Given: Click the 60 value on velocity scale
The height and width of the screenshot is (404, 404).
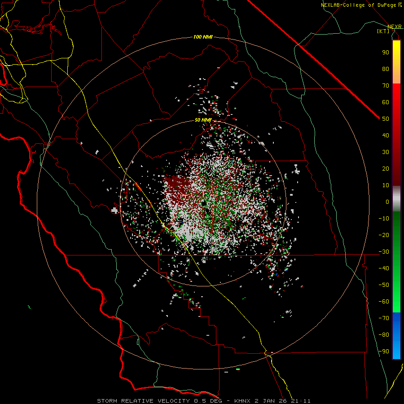Looking at the screenshot, I should pos(386,102).
